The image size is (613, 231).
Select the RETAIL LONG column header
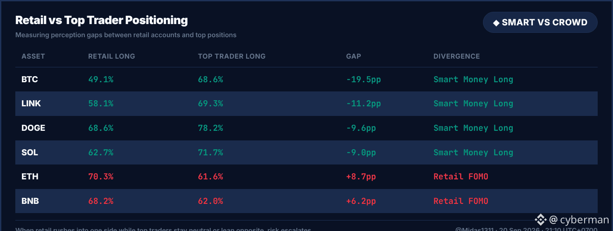pyautogui.click(x=112, y=56)
